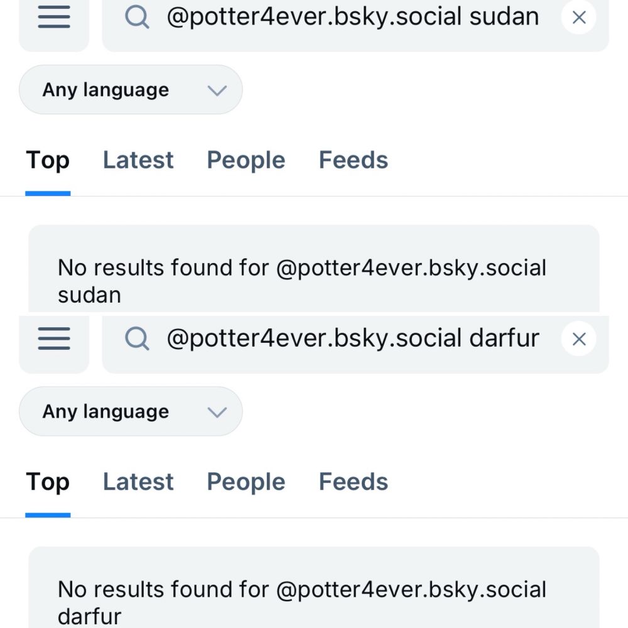Switch to Latest tab in darfur results
Image resolution: width=628 pixels, height=628 pixels.
(x=138, y=482)
